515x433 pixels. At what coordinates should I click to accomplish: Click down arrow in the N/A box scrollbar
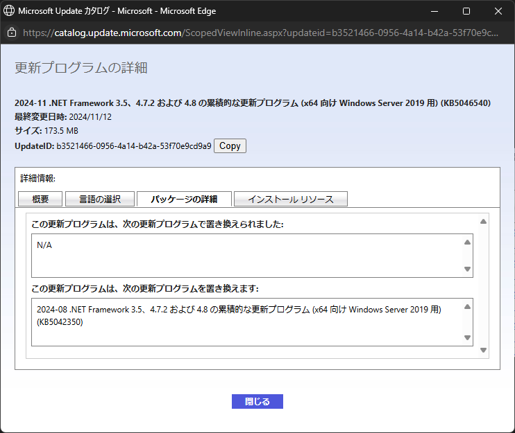[467, 269]
